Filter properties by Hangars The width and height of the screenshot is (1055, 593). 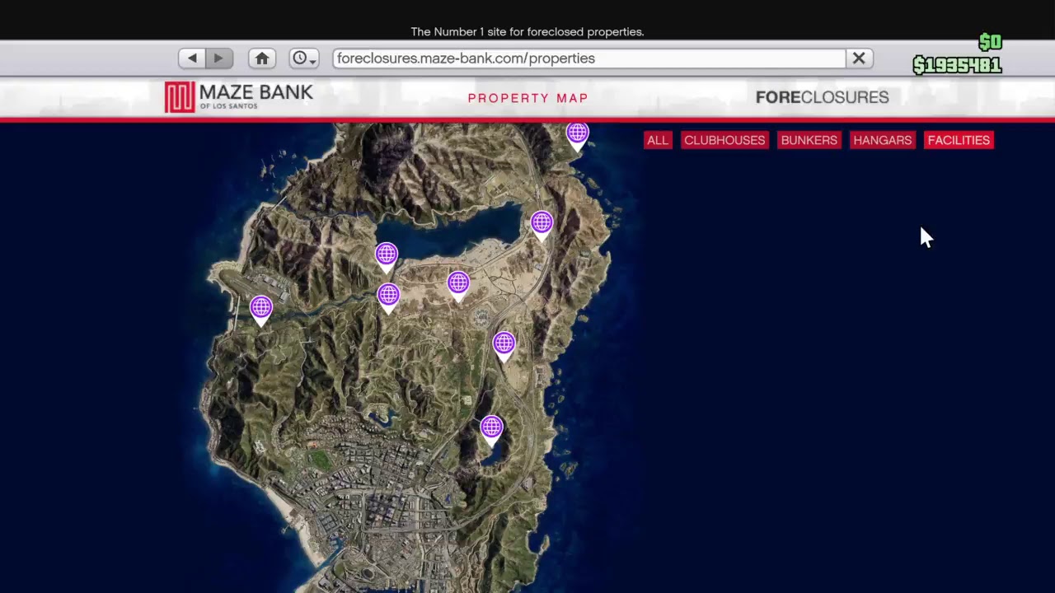pyautogui.click(x=883, y=140)
